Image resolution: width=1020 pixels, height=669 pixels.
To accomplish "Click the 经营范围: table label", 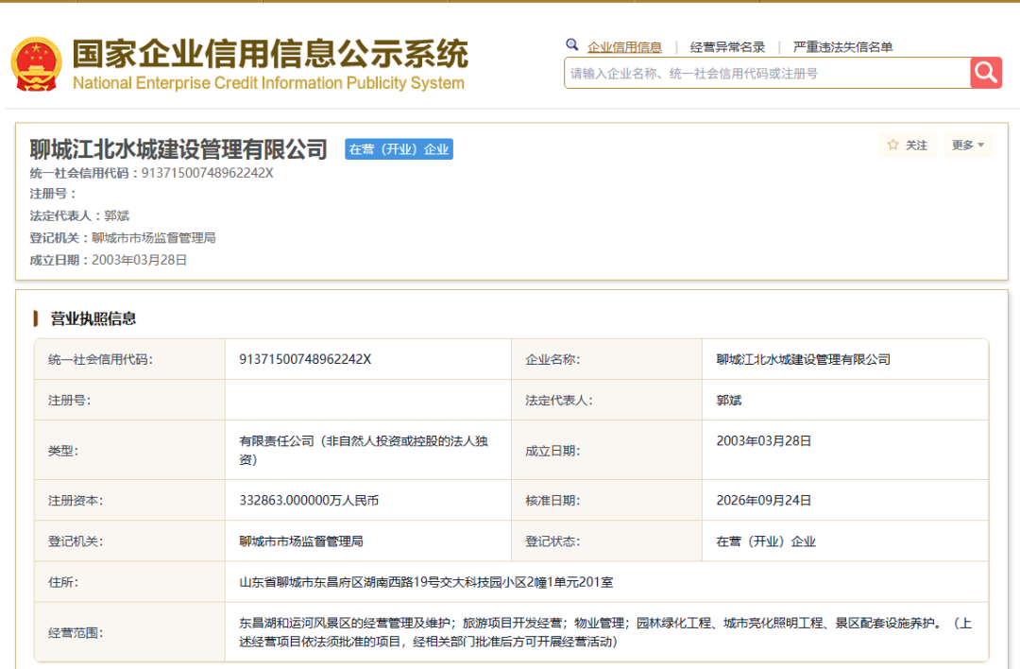I will click(76, 632).
